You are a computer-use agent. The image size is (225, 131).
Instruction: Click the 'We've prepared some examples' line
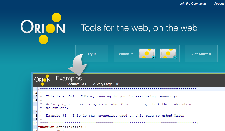(x=119, y=104)
